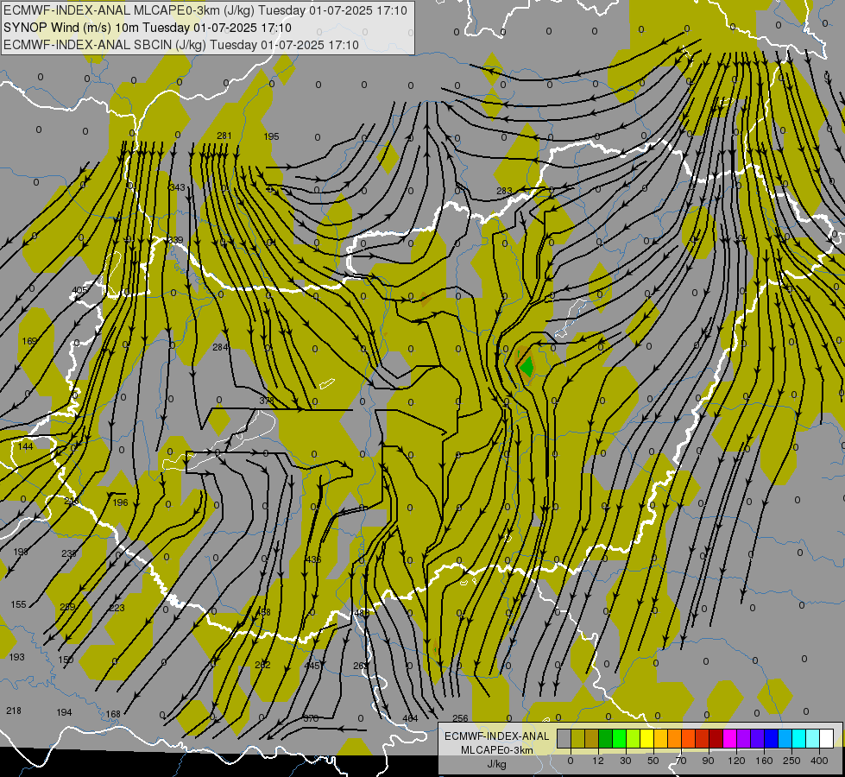The width and height of the screenshot is (845, 777).
Task: Click the pure yellow legend swatch
Action: coord(647,738)
